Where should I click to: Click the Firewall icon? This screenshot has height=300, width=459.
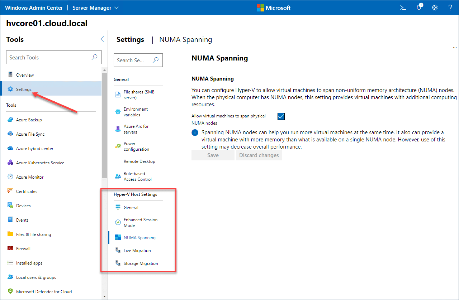pos(10,248)
